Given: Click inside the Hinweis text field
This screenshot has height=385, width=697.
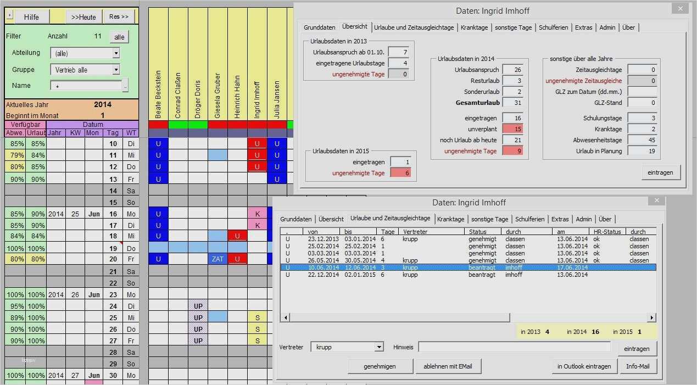Looking at the screenshot, I should pyautogui.click(x=514, y=347).
